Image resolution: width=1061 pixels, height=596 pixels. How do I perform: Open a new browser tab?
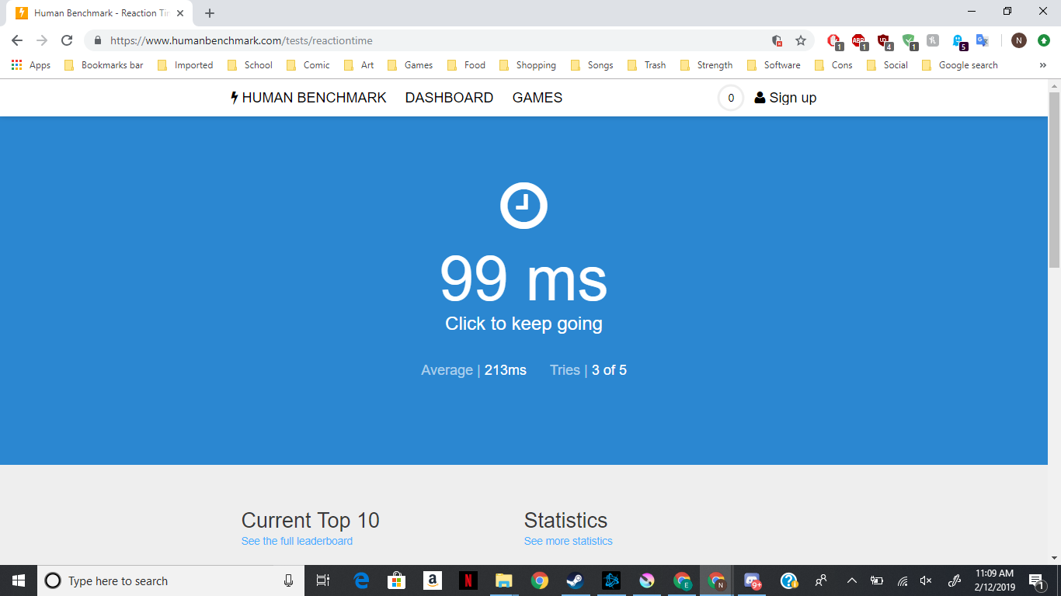[x=210, y=13]
